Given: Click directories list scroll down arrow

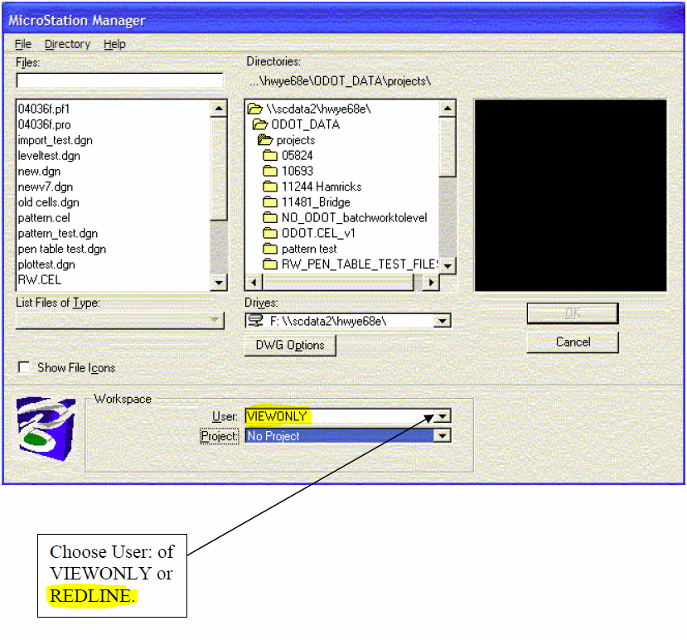Looking at the screenshot, I should tap(448, 266).
